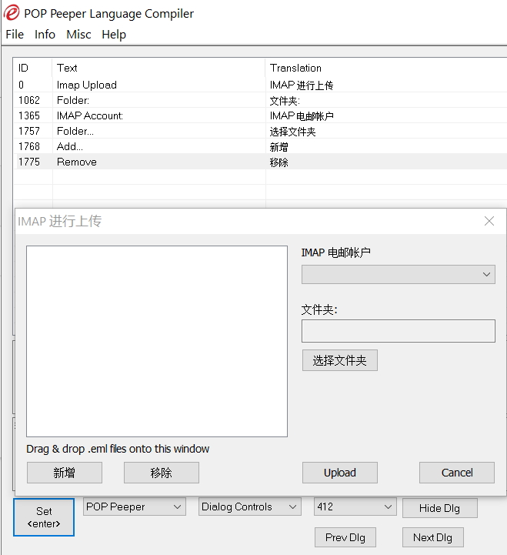507x555 pixels.
Task: Click the 文件夹 folder input field
Action: 399,331
